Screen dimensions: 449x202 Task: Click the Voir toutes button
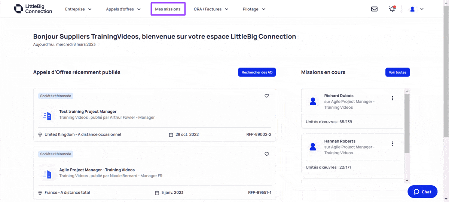[397, 72]
